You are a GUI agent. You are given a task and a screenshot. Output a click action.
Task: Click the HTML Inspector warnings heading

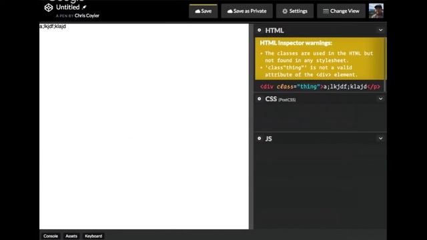coord(296,43)
